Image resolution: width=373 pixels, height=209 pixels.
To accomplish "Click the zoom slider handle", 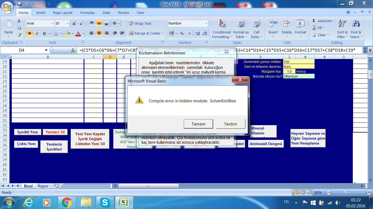I will (345, 192).
